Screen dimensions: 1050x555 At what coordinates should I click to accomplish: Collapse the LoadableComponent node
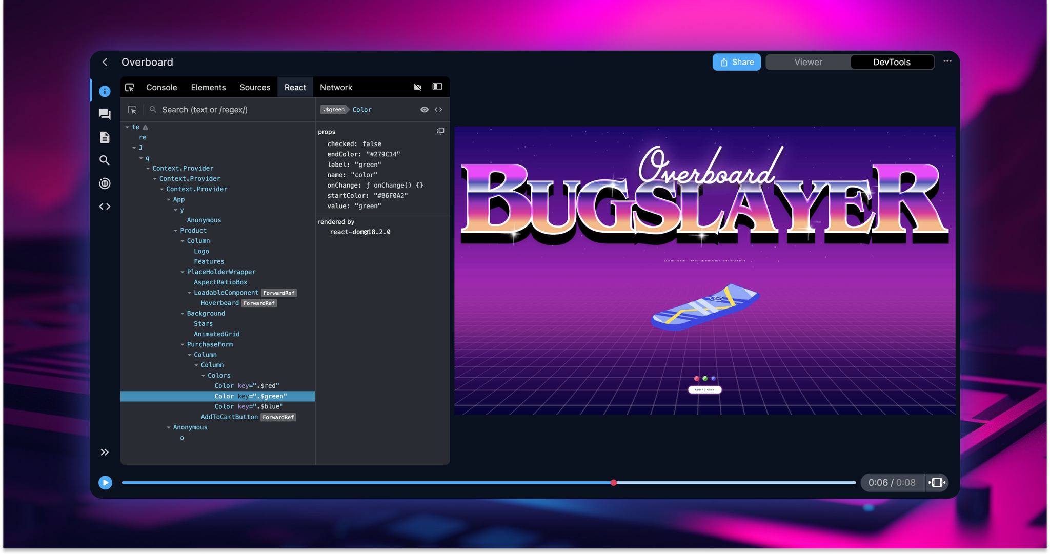pyautogui.click(x=189, y=293)
